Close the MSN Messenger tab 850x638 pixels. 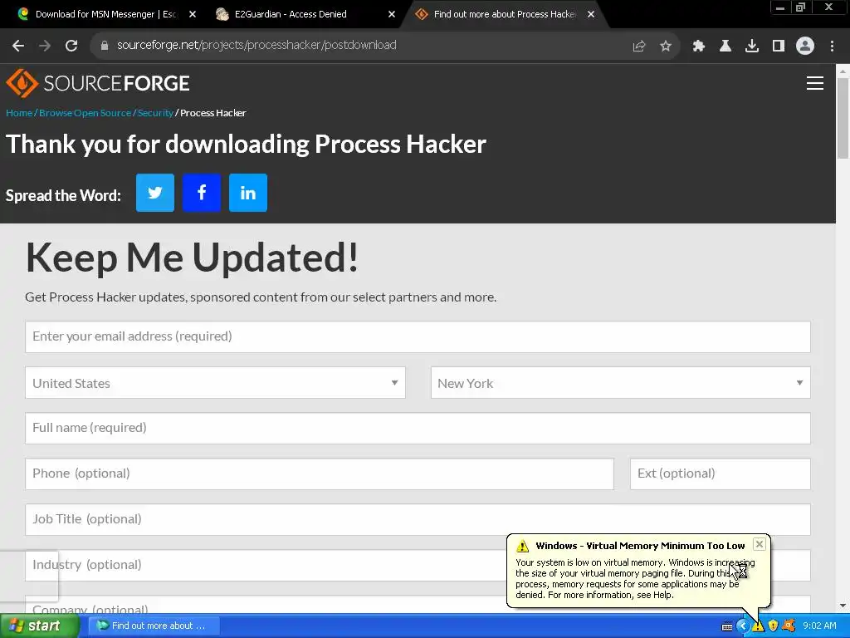point(193,14)
